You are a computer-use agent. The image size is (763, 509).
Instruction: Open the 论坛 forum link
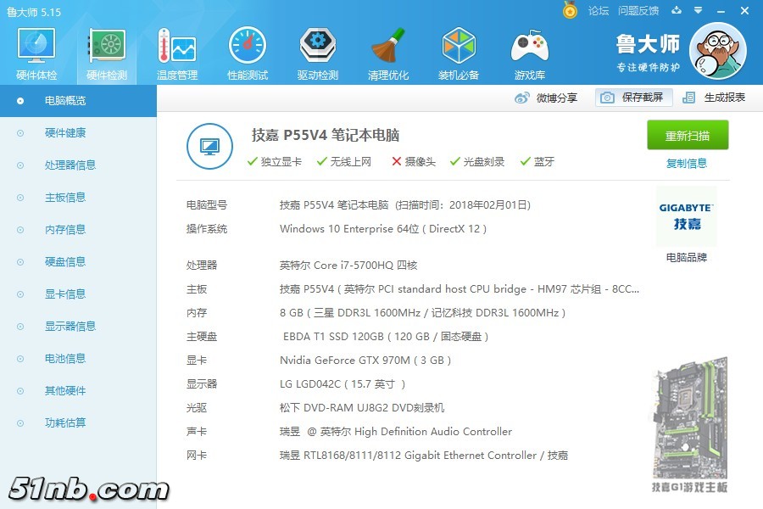(x=599, y=11)
